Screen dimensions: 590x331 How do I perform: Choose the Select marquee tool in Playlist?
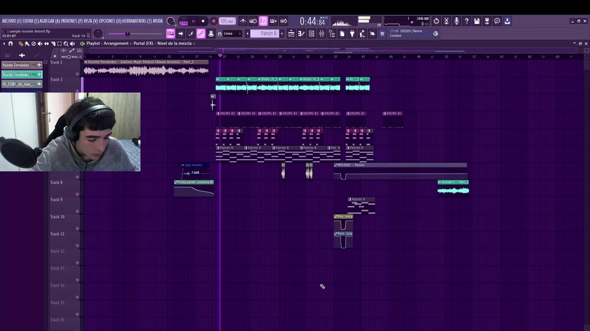59,44
